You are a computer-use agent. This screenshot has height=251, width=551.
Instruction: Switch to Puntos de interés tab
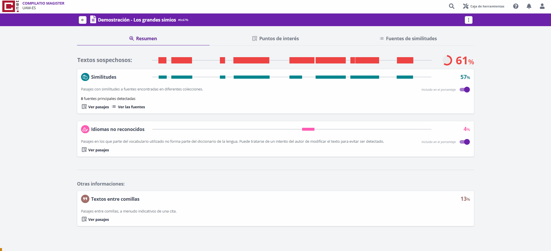275,38
